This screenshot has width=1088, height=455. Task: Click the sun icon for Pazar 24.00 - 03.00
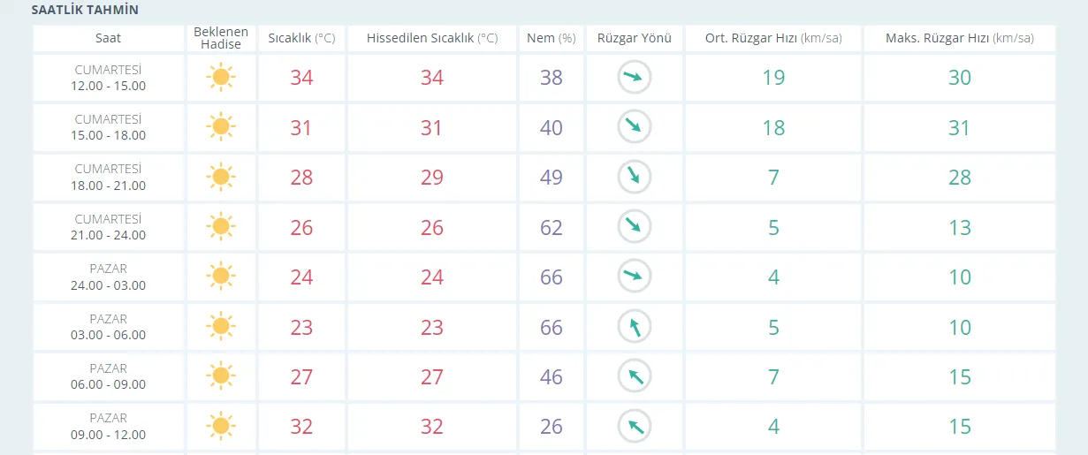coord(221,277)
